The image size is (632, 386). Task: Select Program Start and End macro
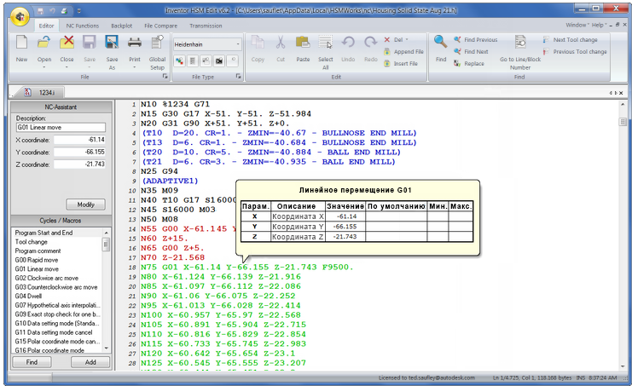click(x=43, y=233)
